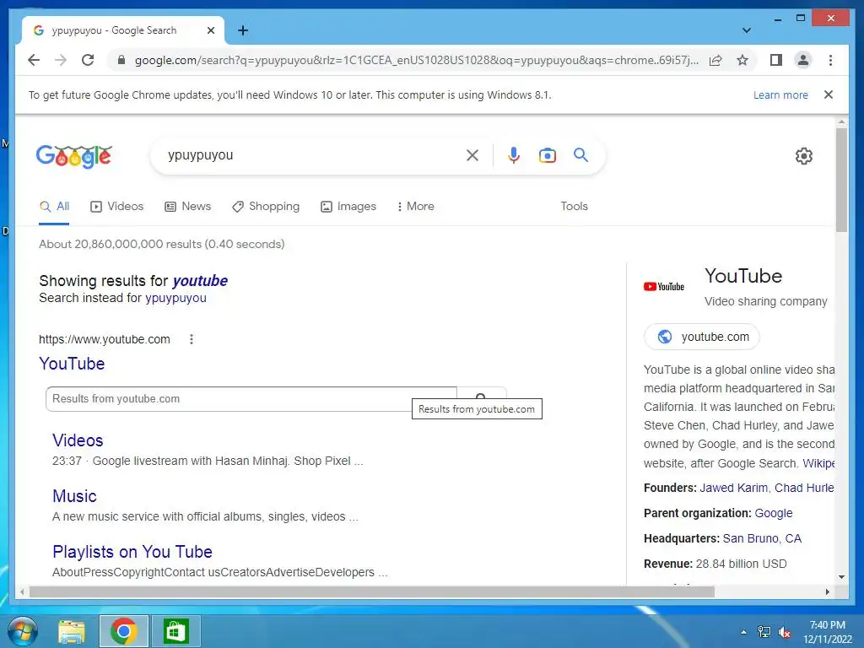Click the horizontal page scrollbar thumb
This screenshot has height=648, width=864.
372,592
